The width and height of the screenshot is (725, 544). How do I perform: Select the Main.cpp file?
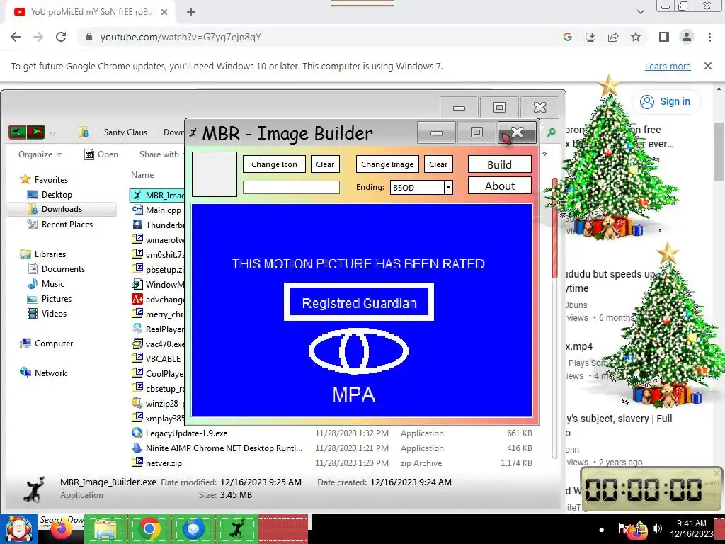164,210
